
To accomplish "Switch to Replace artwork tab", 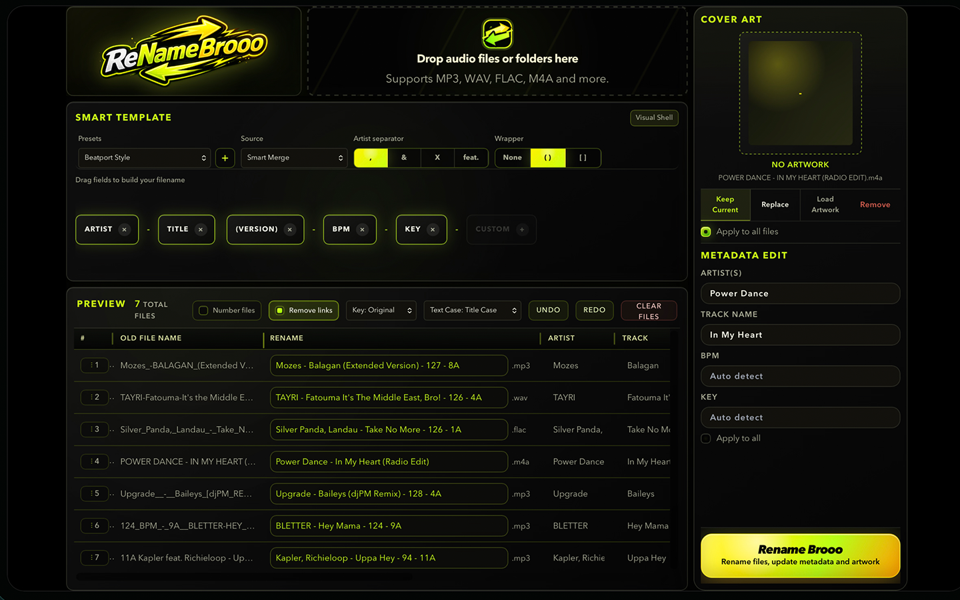I will [775, 205].
